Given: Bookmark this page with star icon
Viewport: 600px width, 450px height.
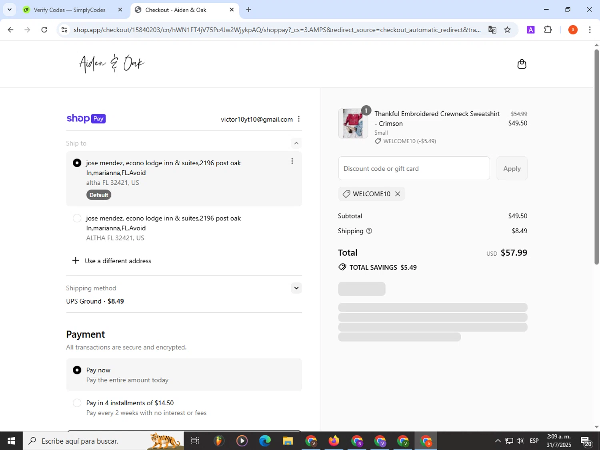Looking at the screenshot, I should (507, 30).
